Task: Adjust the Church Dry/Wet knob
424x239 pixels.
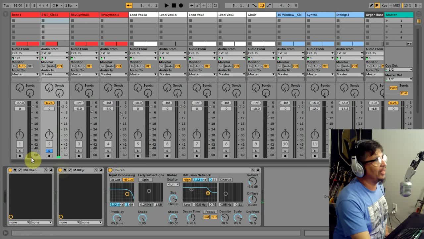Action: [252, 218]
